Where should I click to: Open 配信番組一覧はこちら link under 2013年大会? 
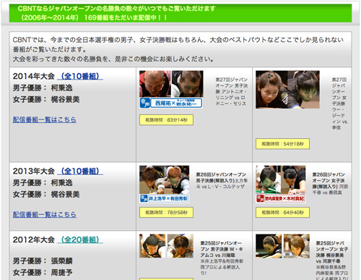(45, 214)
